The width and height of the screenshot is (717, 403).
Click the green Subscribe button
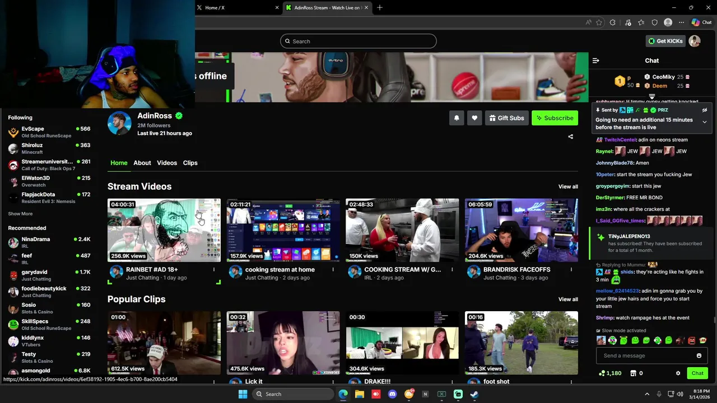click(555, 118)
